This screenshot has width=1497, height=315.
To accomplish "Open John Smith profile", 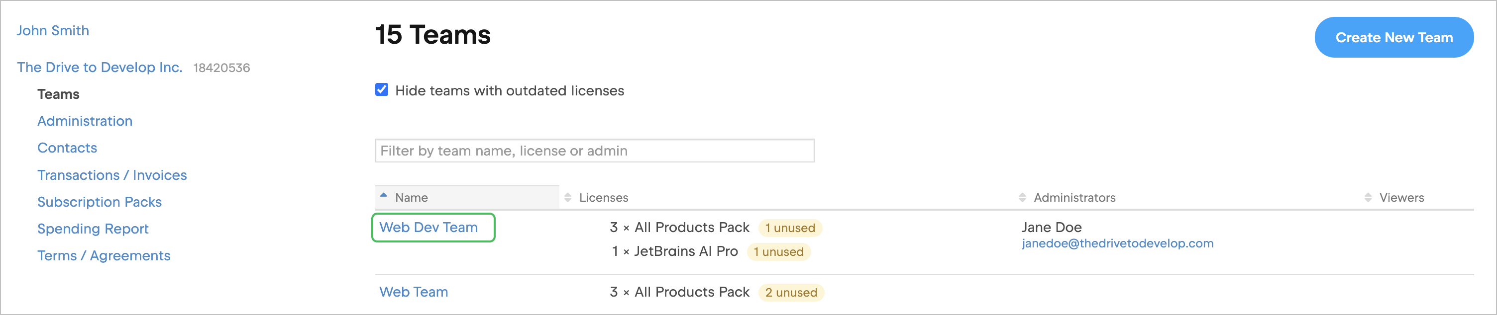I will click(53, 30).
